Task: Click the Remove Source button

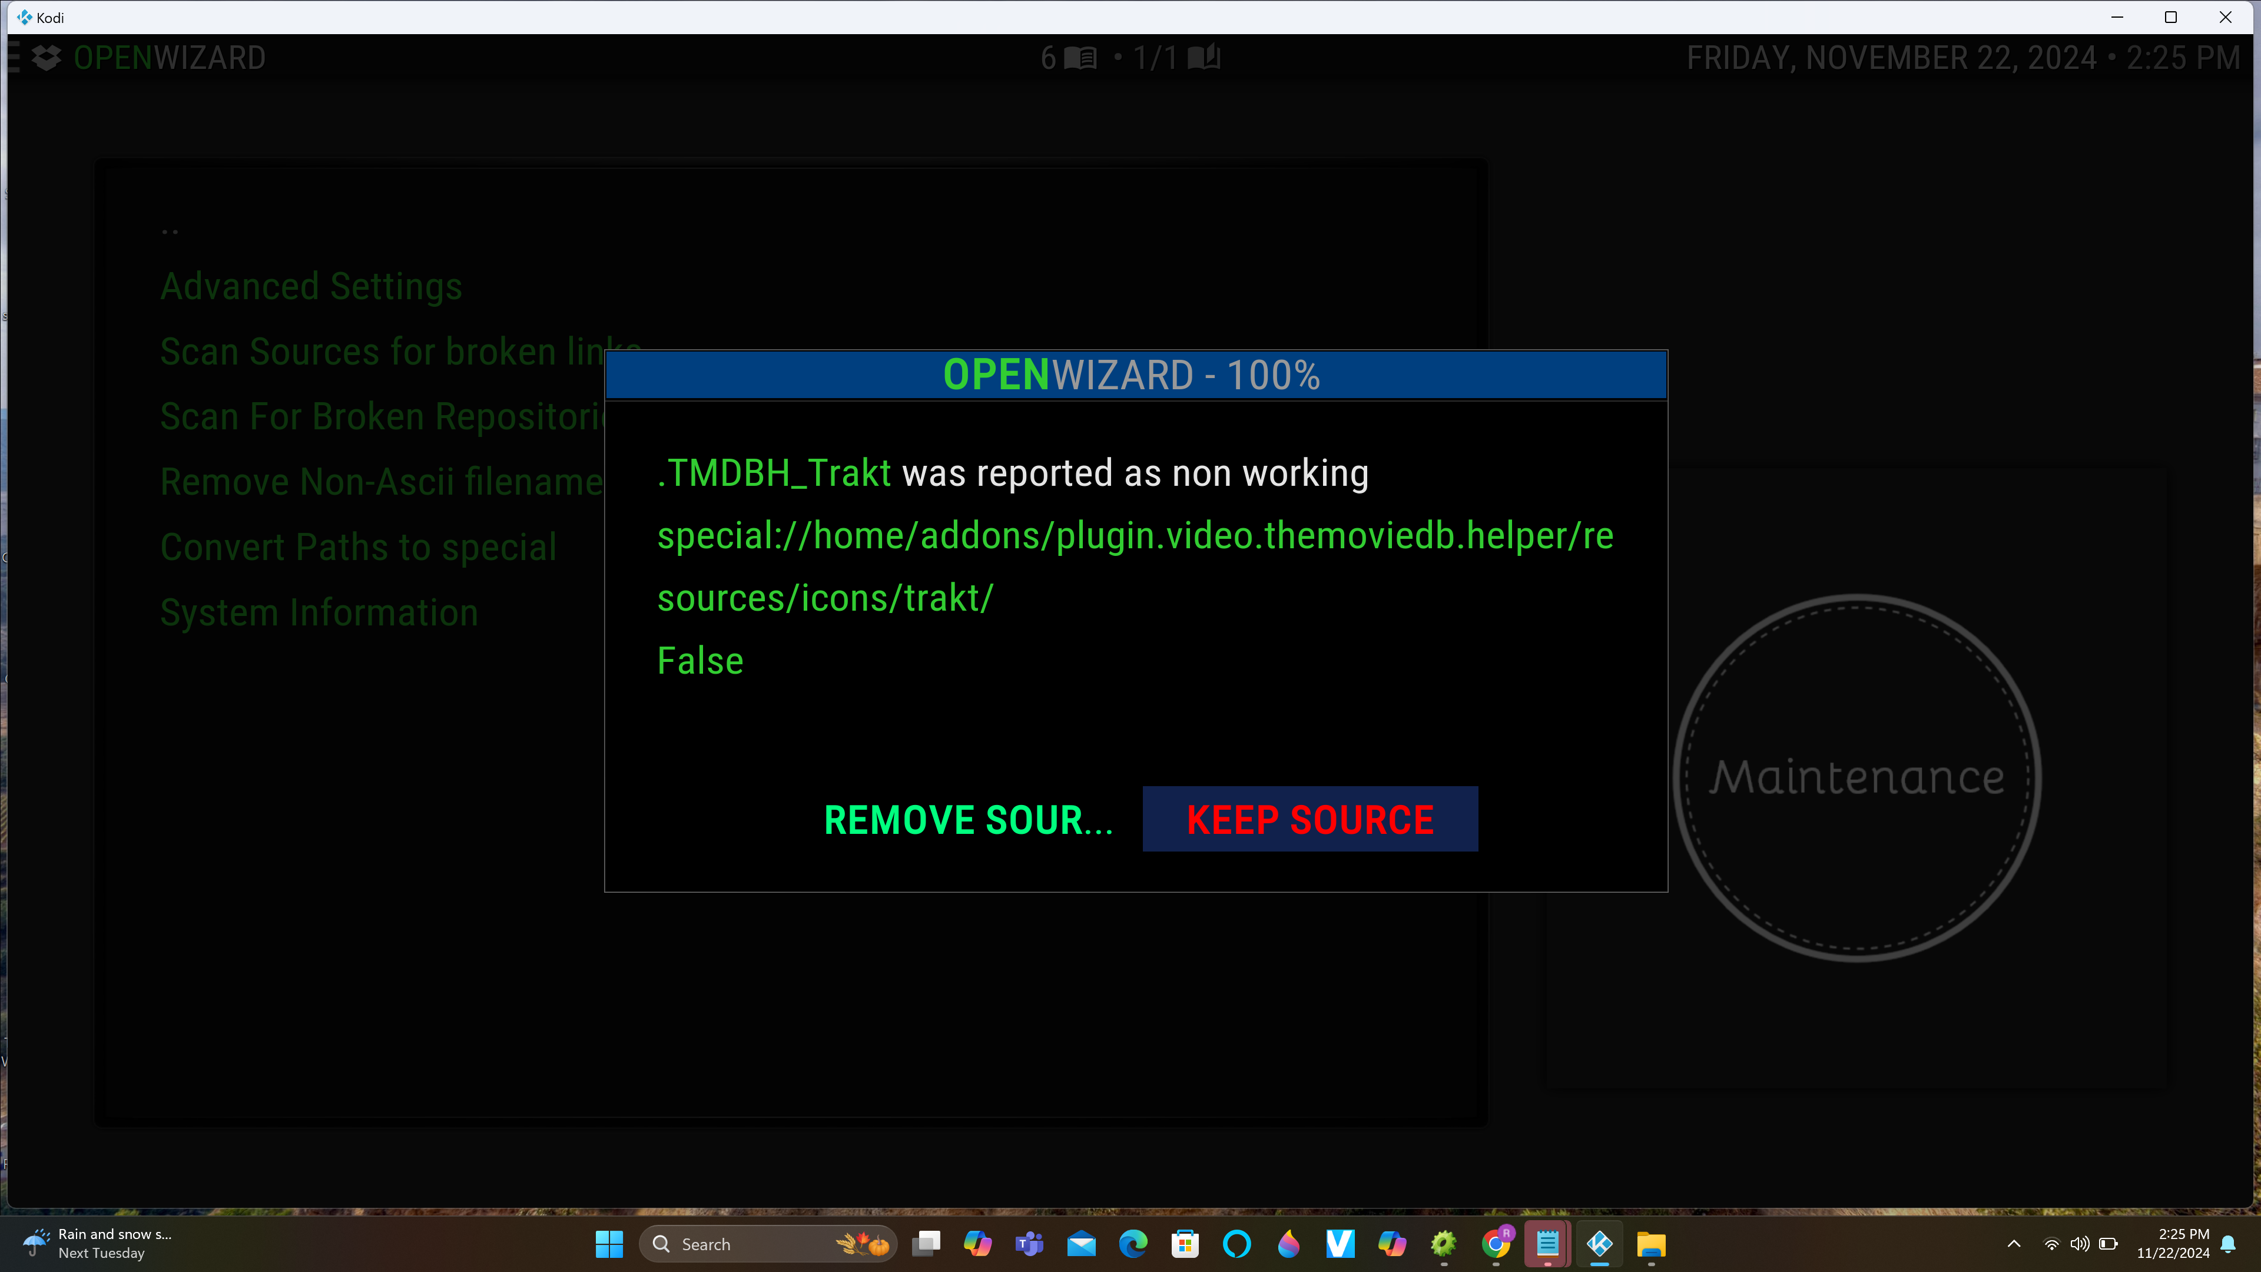Action: pos(968,819)
